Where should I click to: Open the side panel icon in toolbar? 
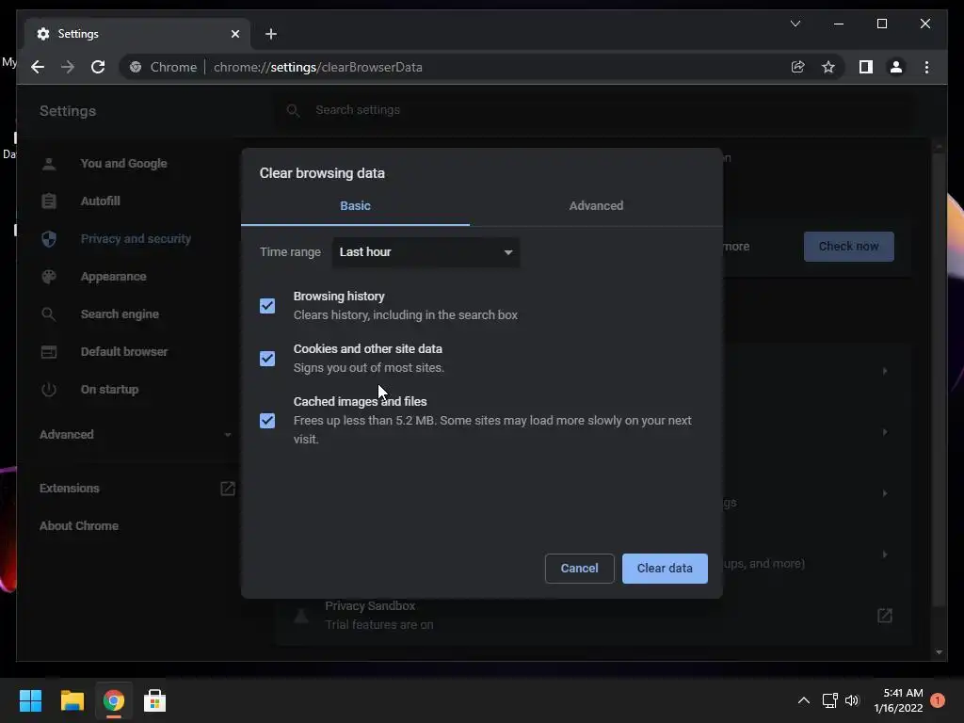point(866,67)
